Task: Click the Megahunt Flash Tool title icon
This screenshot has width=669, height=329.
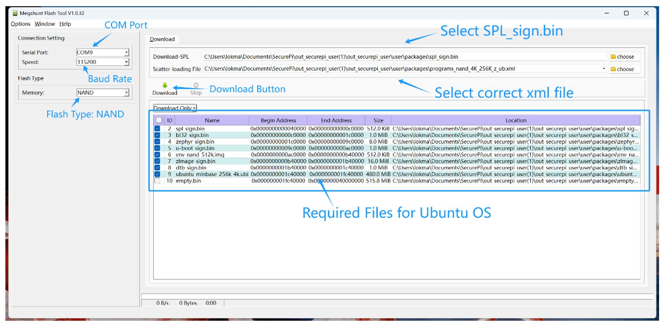Action: (x=15, y=13)
